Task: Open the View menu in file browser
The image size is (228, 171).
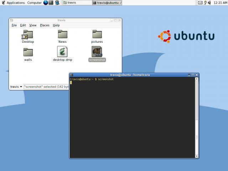Action: pyautogui.click(x=33, y=25)
